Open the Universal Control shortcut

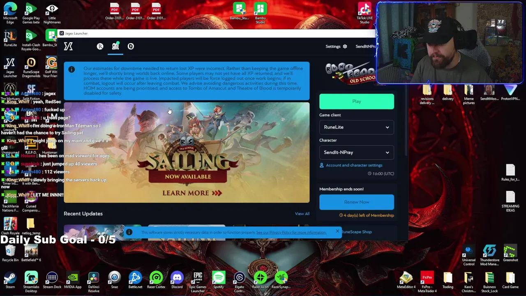coord(469,255)
